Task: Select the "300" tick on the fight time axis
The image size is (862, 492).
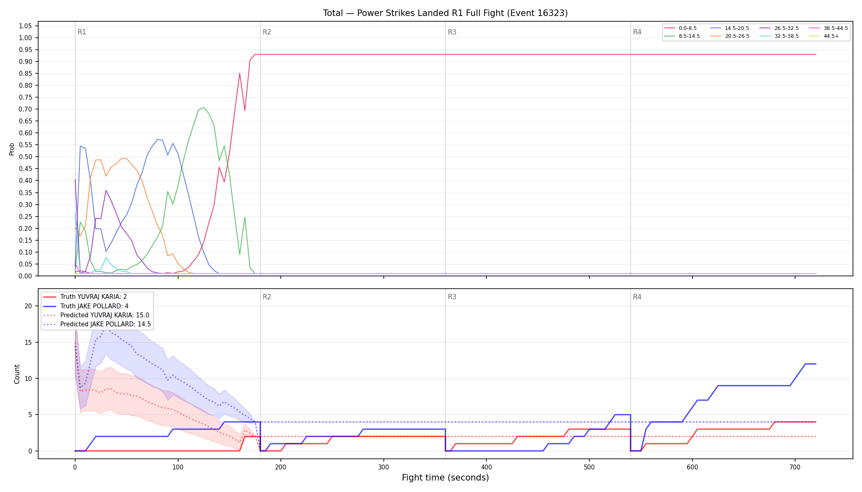Action: coord(384,467)
